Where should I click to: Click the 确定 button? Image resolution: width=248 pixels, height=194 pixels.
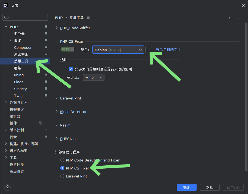click(187, 187)
